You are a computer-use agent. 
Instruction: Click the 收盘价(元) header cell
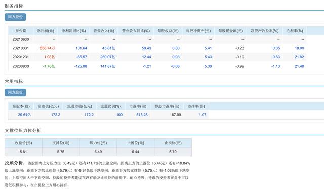(23, 143)
